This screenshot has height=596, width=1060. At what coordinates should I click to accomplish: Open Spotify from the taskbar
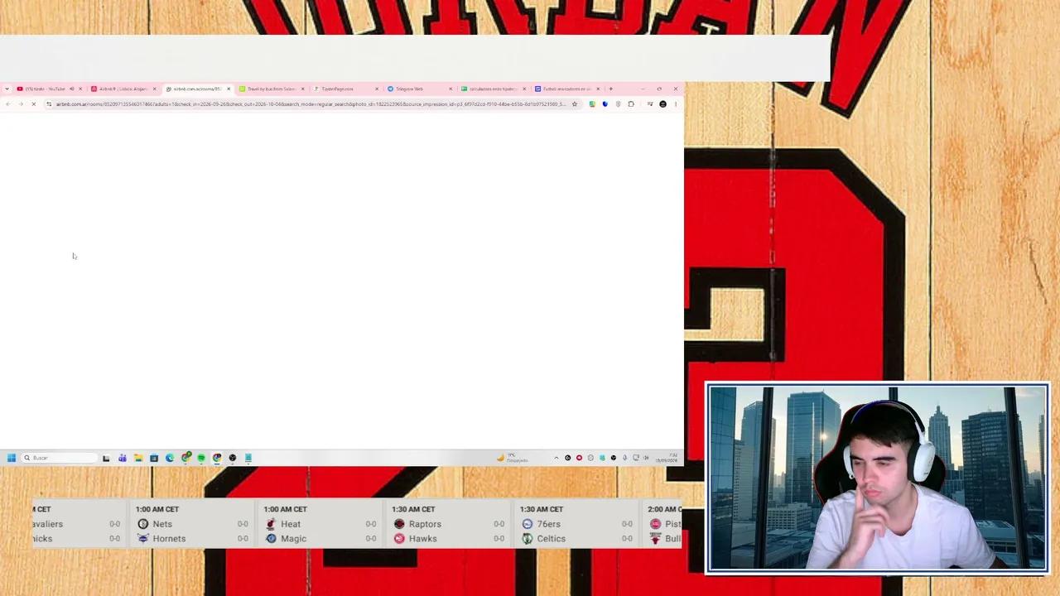(201, 458)
